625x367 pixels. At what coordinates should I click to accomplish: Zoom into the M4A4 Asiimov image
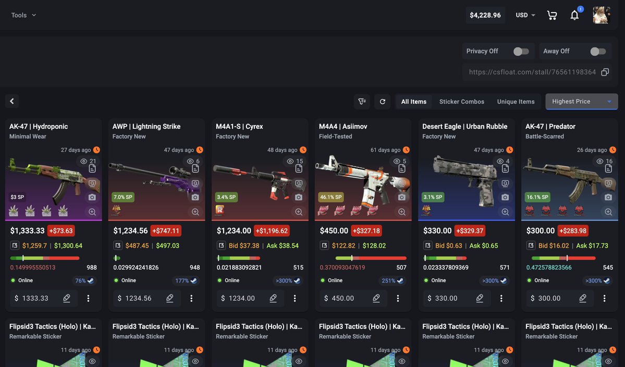coord(402,212)
